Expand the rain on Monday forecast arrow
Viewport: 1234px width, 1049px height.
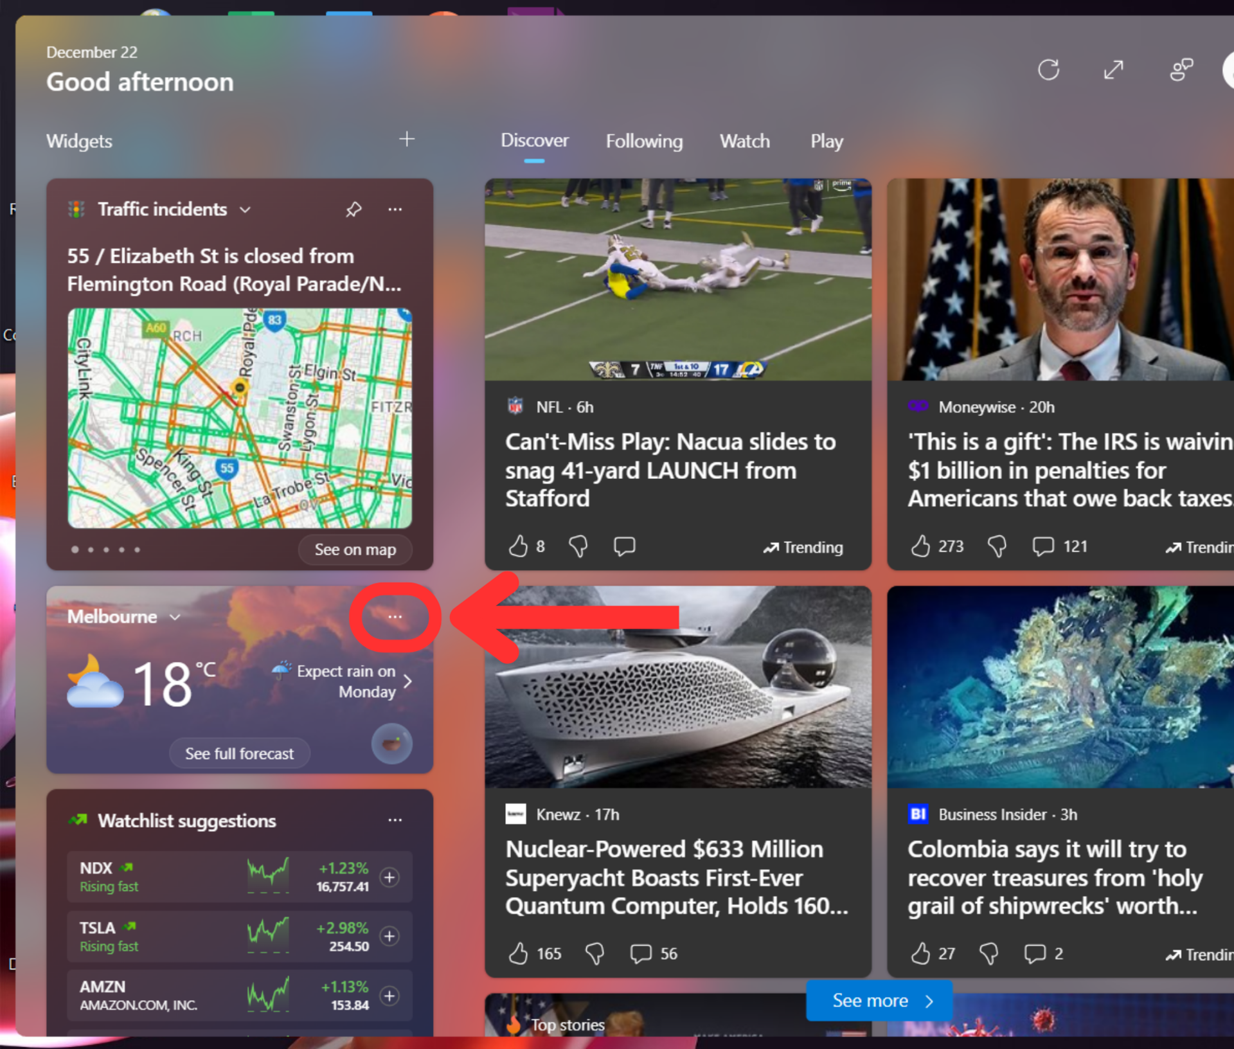click(407, 681)
